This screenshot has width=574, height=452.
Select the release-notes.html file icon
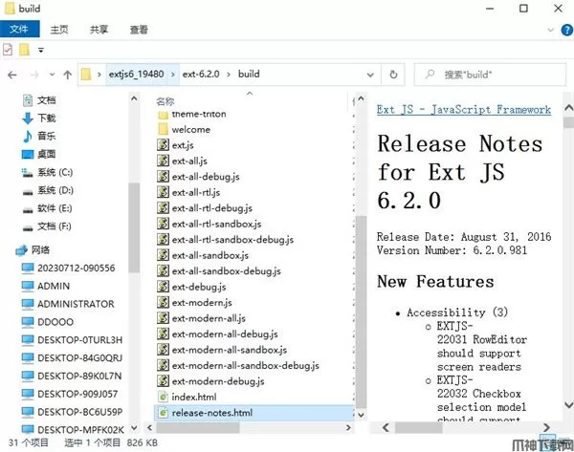coord(163,413)
